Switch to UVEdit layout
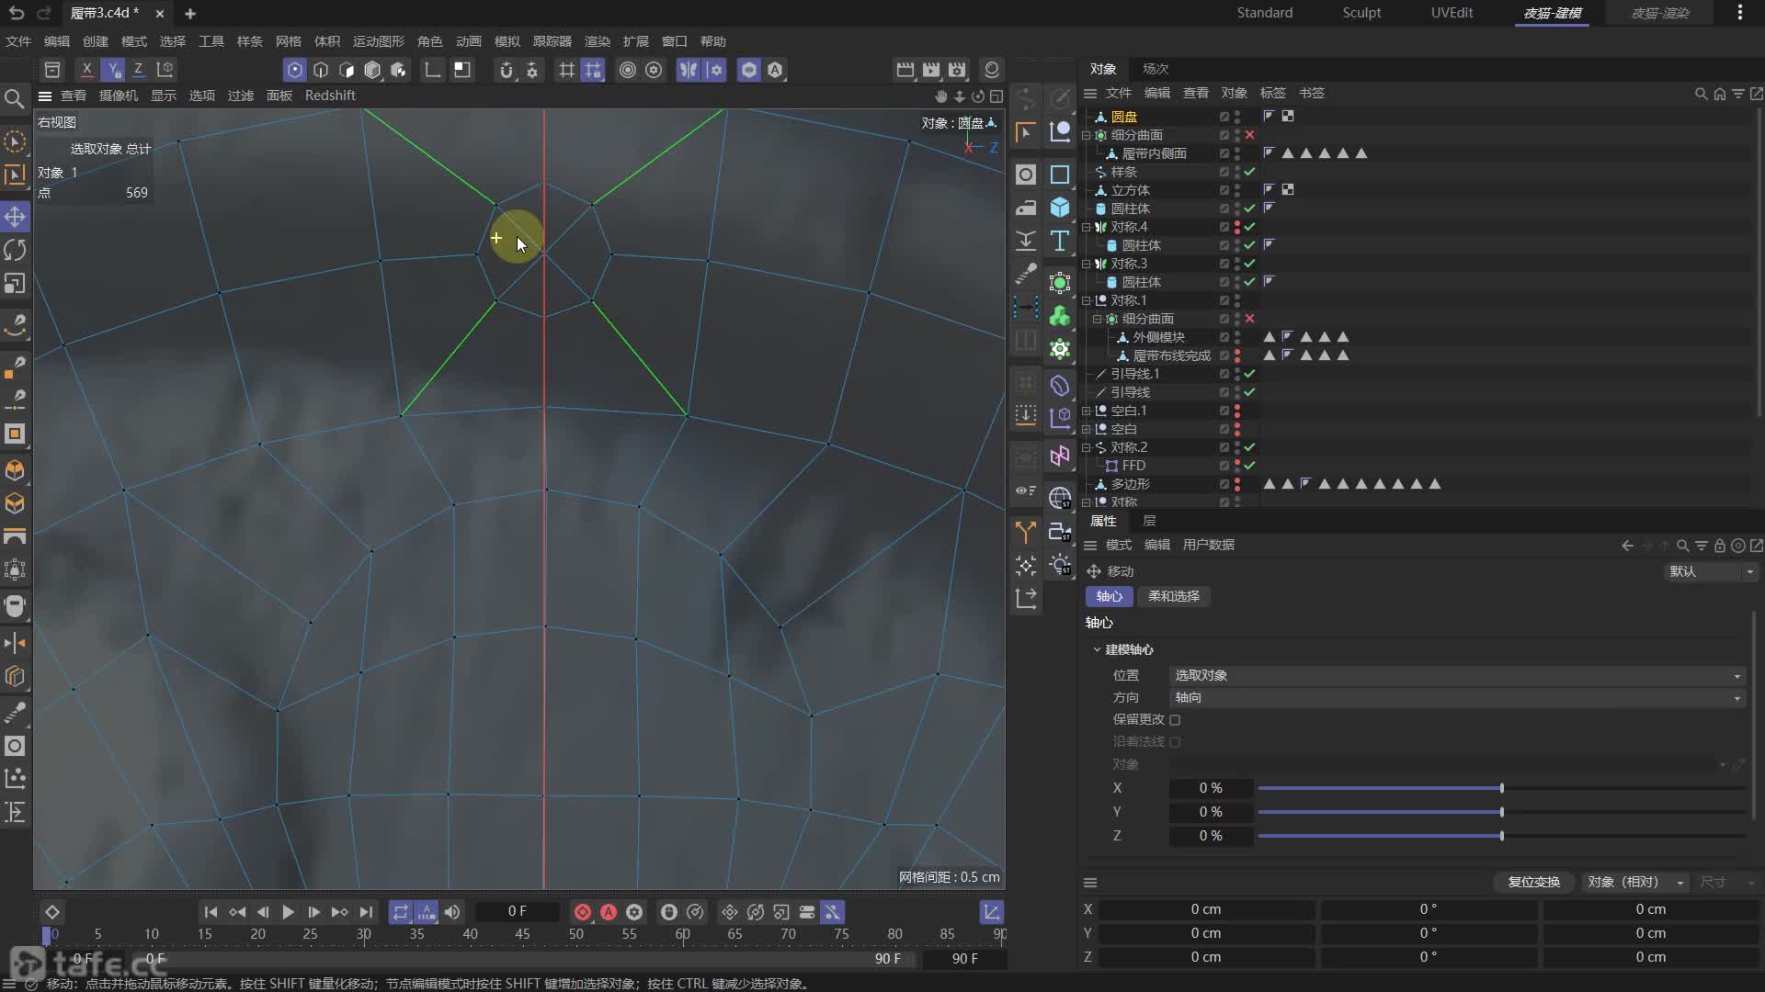The width and height of the screenshot is (1765, 992). tap(1452, 13)
